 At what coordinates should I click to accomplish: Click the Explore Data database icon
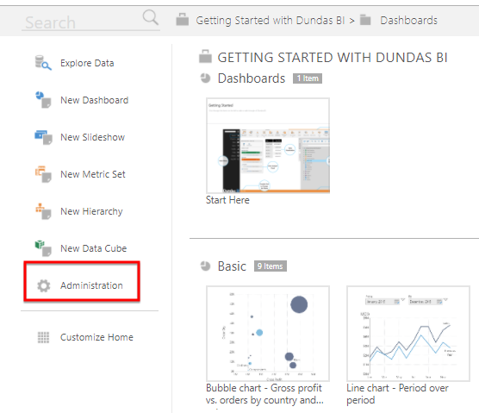click(43, 63)
